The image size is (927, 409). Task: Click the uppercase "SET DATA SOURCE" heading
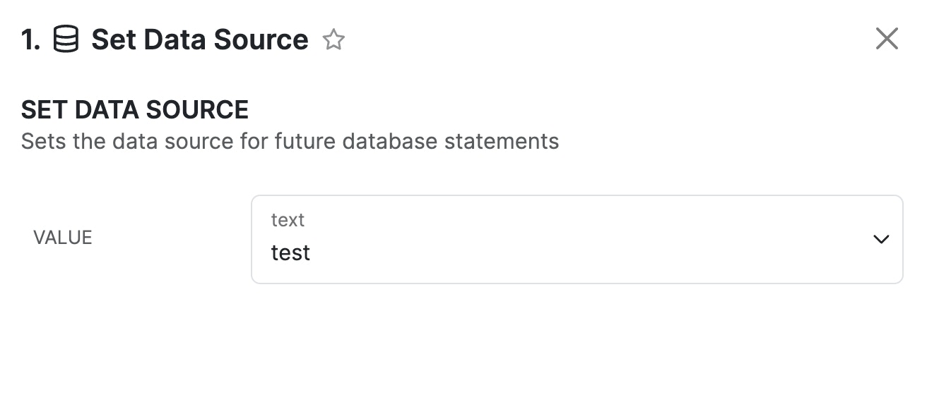click(135, 110)
